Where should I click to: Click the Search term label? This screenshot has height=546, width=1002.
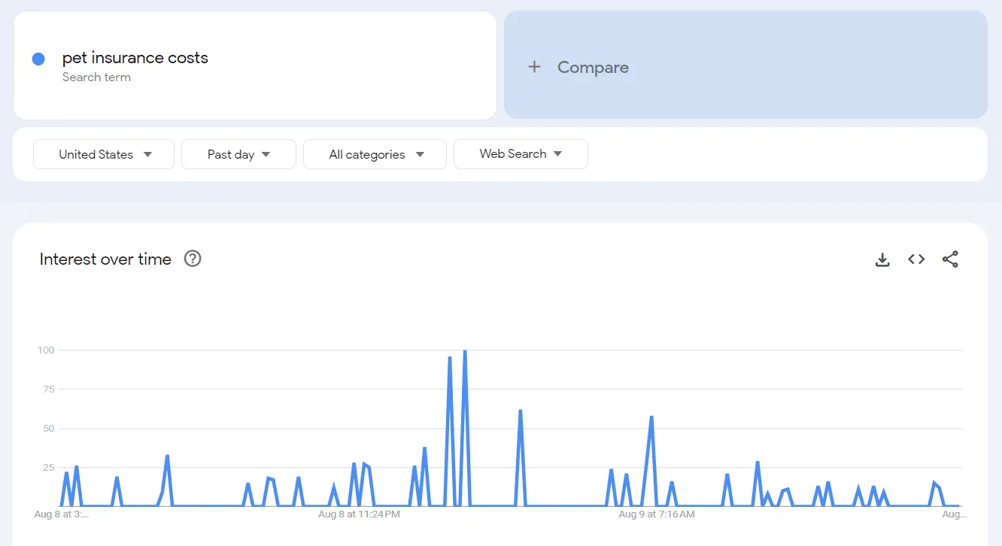(x=96, y=77)
